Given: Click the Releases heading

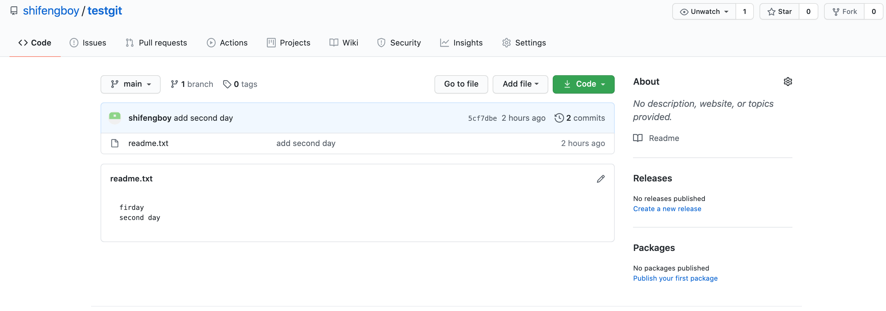Looking at the screenshot, I should pyautogui.click(x=652, y=178).
